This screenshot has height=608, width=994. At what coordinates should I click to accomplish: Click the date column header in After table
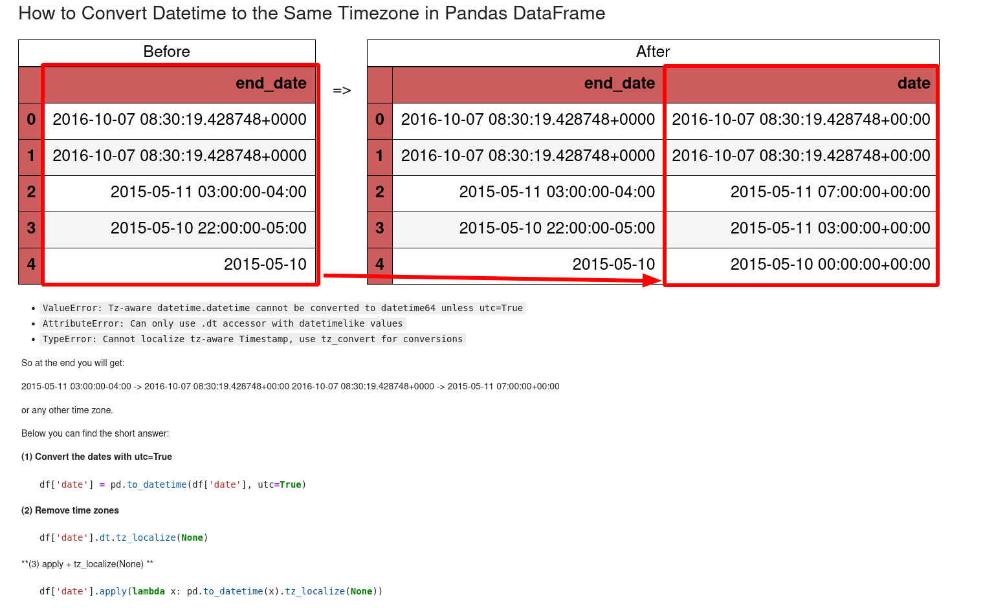click(x=912, y=83)
